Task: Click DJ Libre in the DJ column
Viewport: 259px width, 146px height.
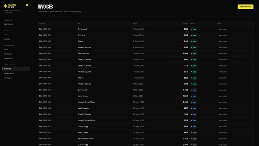Action: [81, 35]
